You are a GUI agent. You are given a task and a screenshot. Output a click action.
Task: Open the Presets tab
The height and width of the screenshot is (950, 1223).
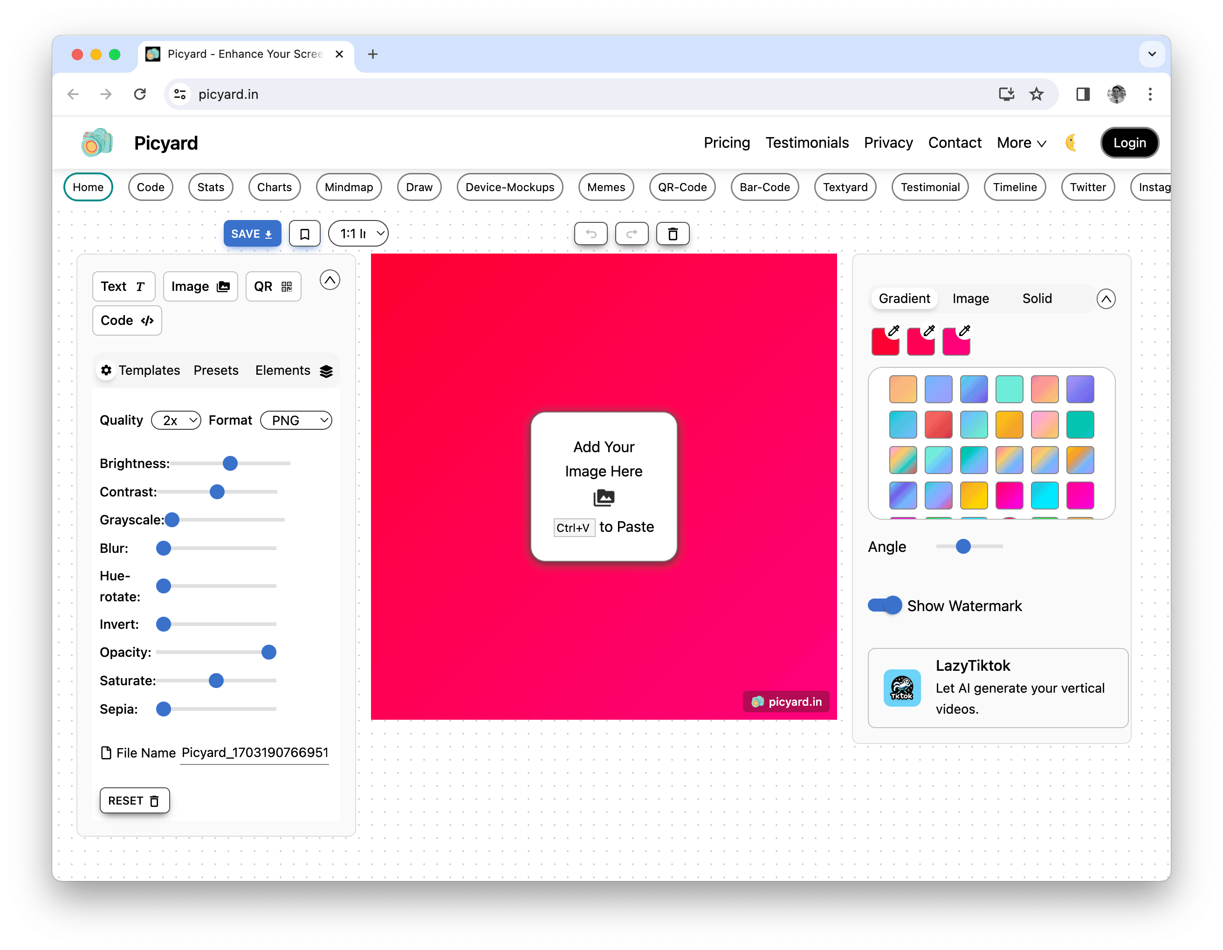pos(216,370)
